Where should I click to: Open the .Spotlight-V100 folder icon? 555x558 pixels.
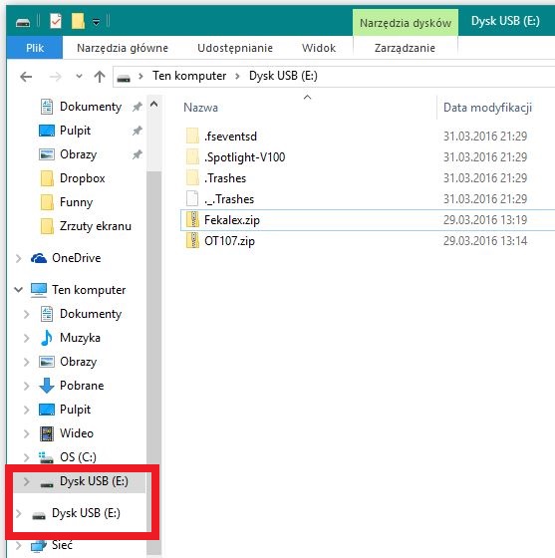pos(193,157)
